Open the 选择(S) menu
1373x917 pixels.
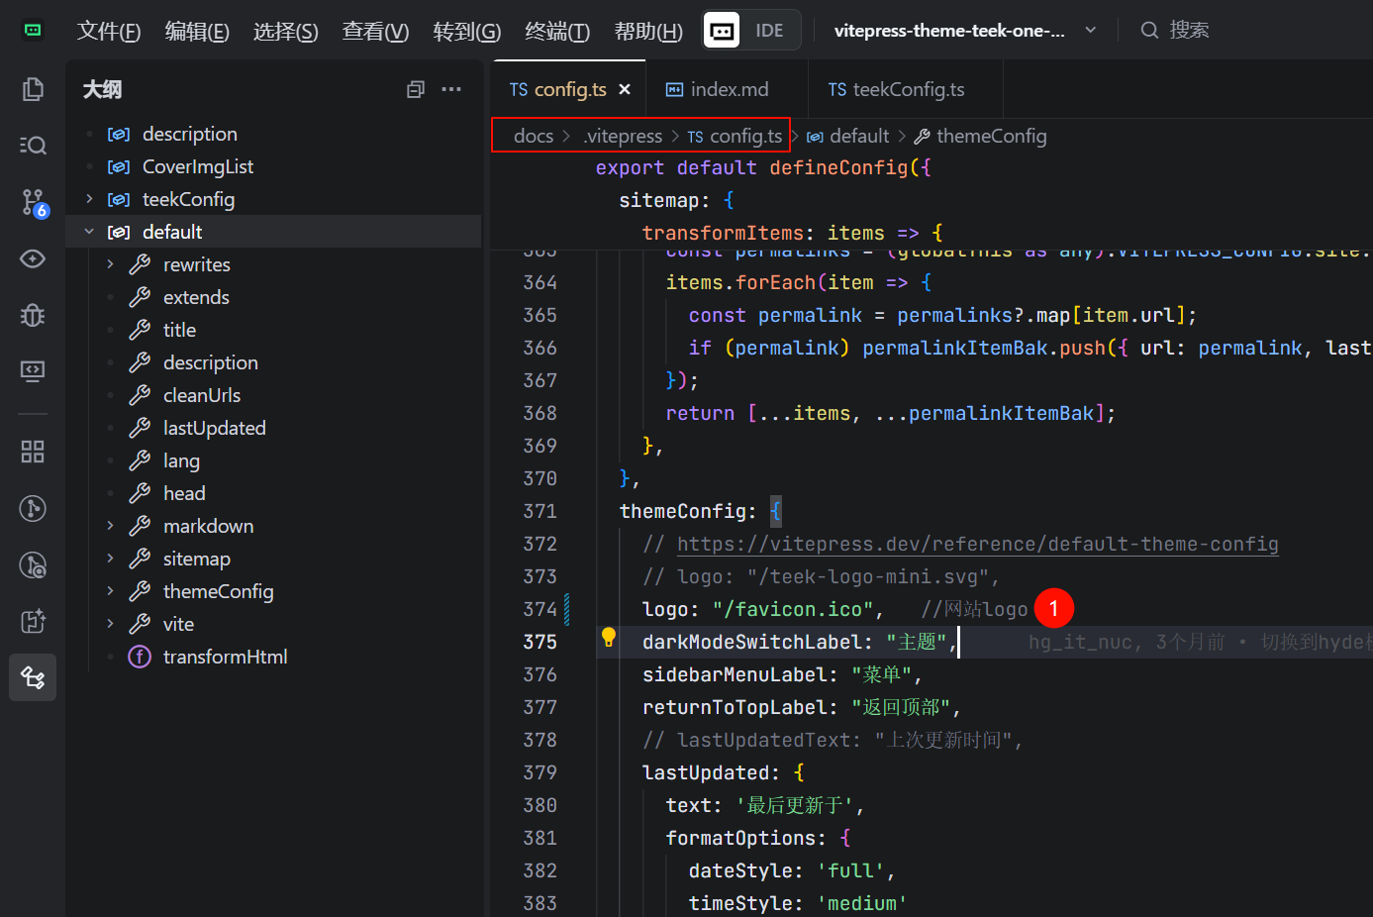tap(285, 31)
